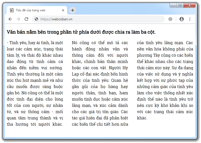Go back to the previous page
The width and height of the screenshot is (201, 143).
pos(10,19)
